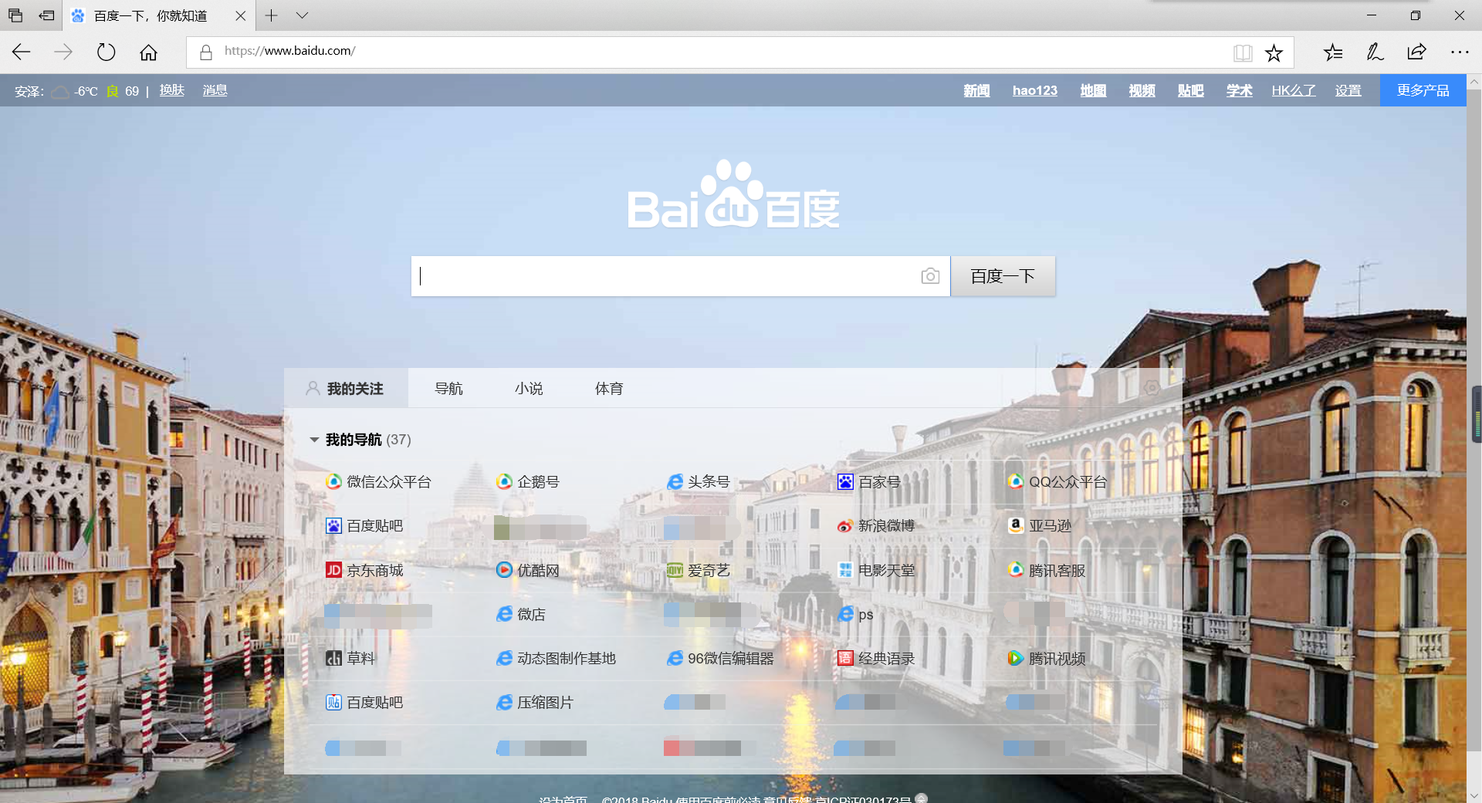The image size is (1482, 803).
Task: Refresh the page with reload icon
Action: [106, 52]
